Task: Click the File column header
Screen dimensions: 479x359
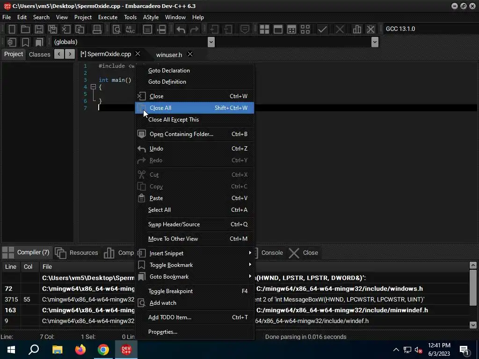Action: pos(47,267)
